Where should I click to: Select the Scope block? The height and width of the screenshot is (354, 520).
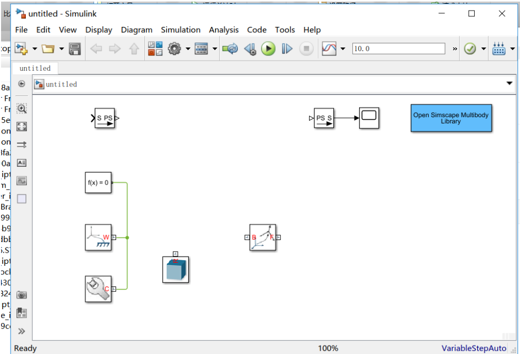pyautogui.click(x=369, y=118)
